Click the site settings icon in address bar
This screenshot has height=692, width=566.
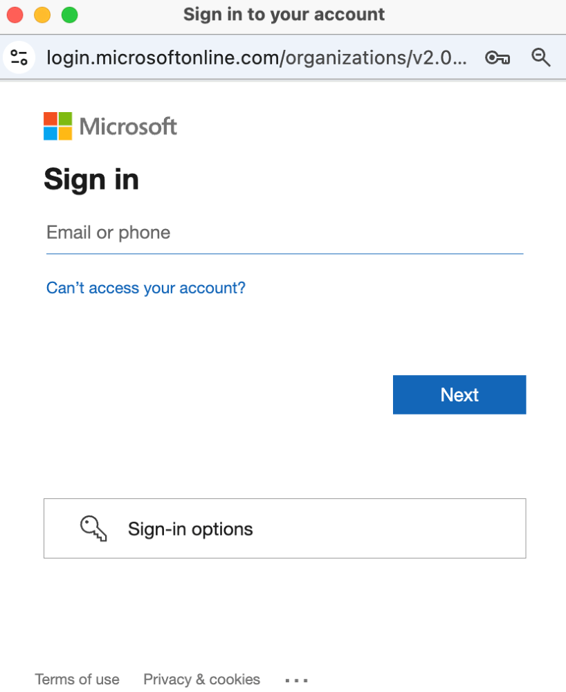tap(19, 57)
